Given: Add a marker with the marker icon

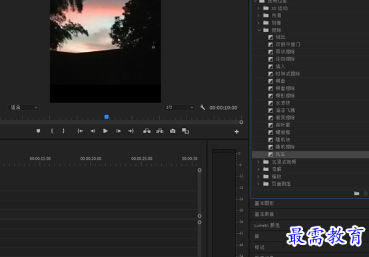Looking at the screenshot, I should [38, 131].
